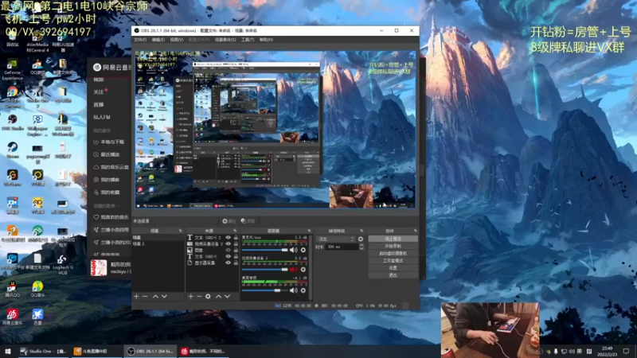
Task: Click 停止推流 button in controls
Action: [393, 239]
